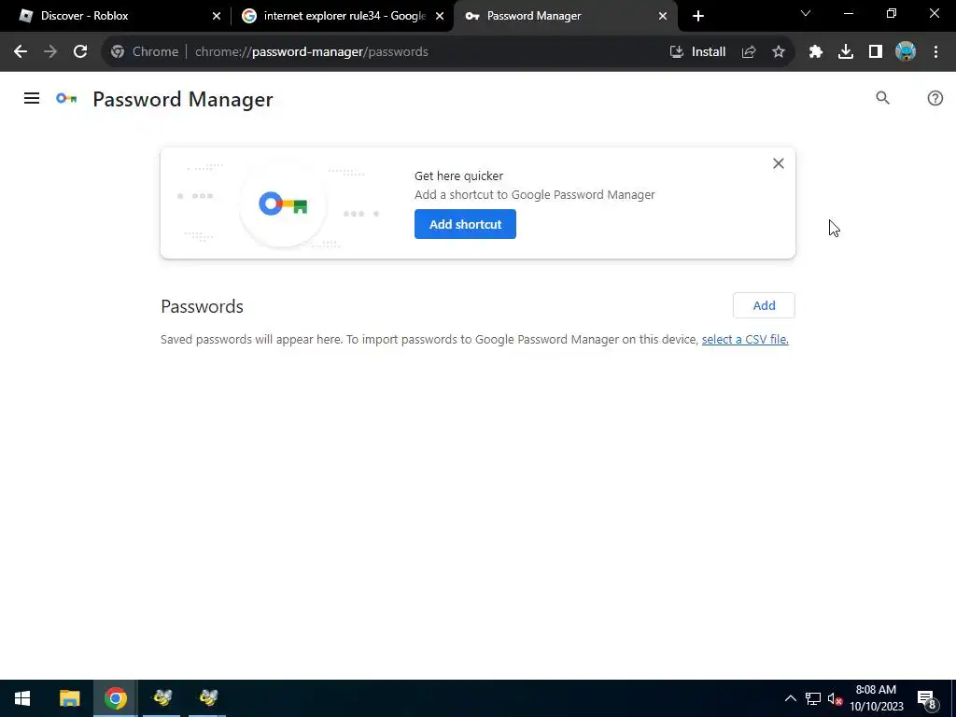Bookmark this tab with star icon
Screen dimensions: 956x717
(x=778, y=52)
